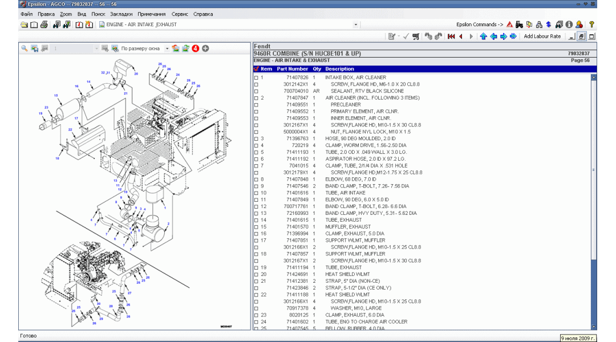This screenshot has height=342, width=616.
Task: Click the blue dollar sign icon
Action: click(x=548, y=25)
